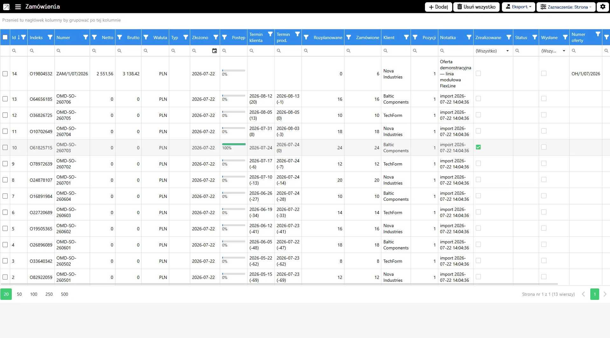The image size is (610, 338).
Task: Expand the Zrealizowane (Wszystko) filter dropdown
Action: coord(508,51)
